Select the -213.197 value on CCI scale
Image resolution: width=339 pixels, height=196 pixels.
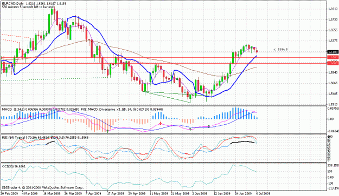(333, 188)
